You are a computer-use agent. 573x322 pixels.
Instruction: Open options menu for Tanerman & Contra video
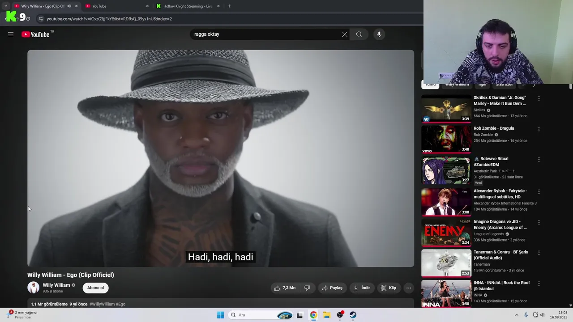[x=539, y=253]
